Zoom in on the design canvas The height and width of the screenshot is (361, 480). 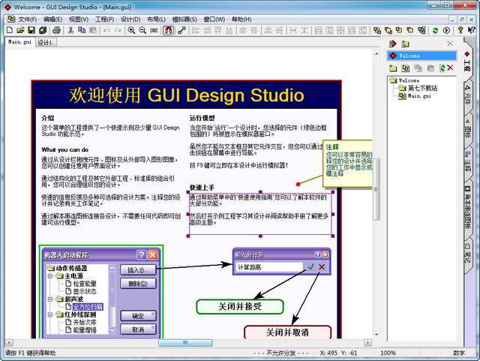[131, 30]
